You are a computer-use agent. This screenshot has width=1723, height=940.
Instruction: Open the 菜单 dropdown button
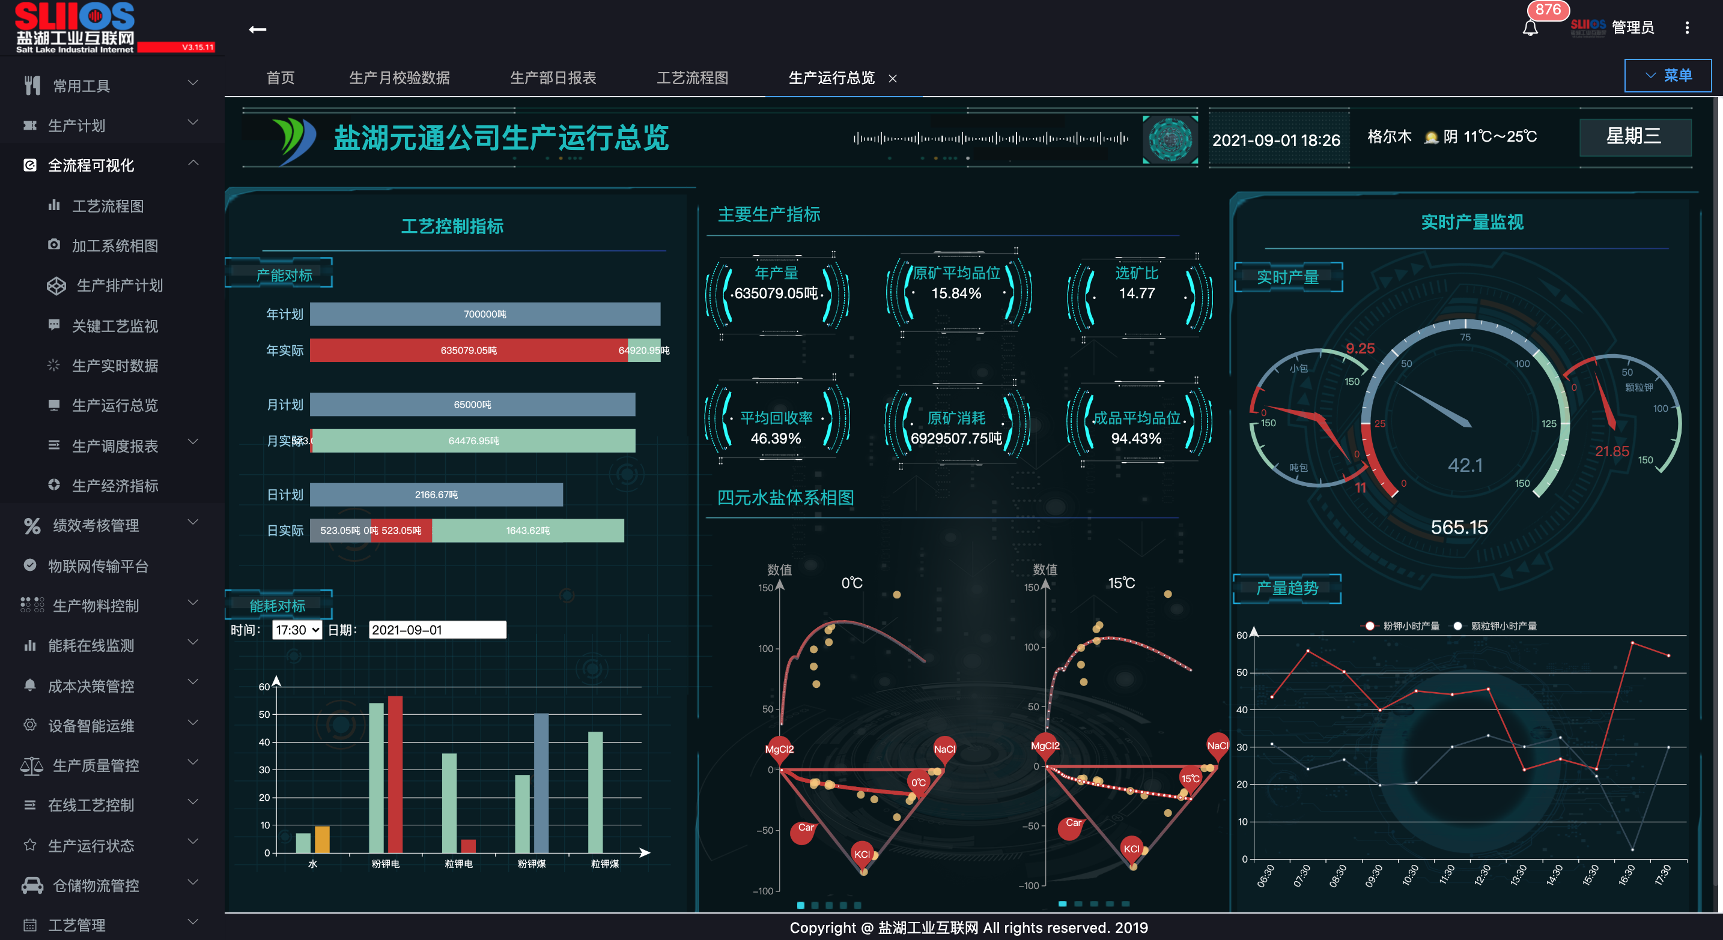coord(1668,76)
